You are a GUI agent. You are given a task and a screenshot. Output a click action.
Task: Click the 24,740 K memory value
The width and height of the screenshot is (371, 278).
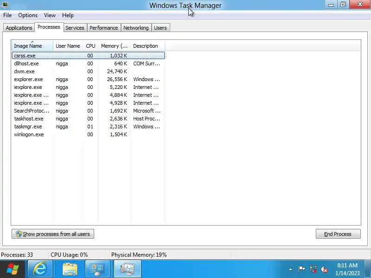point(117,71)
